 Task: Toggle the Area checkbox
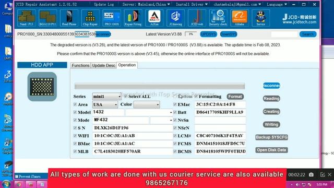[75, 104]
